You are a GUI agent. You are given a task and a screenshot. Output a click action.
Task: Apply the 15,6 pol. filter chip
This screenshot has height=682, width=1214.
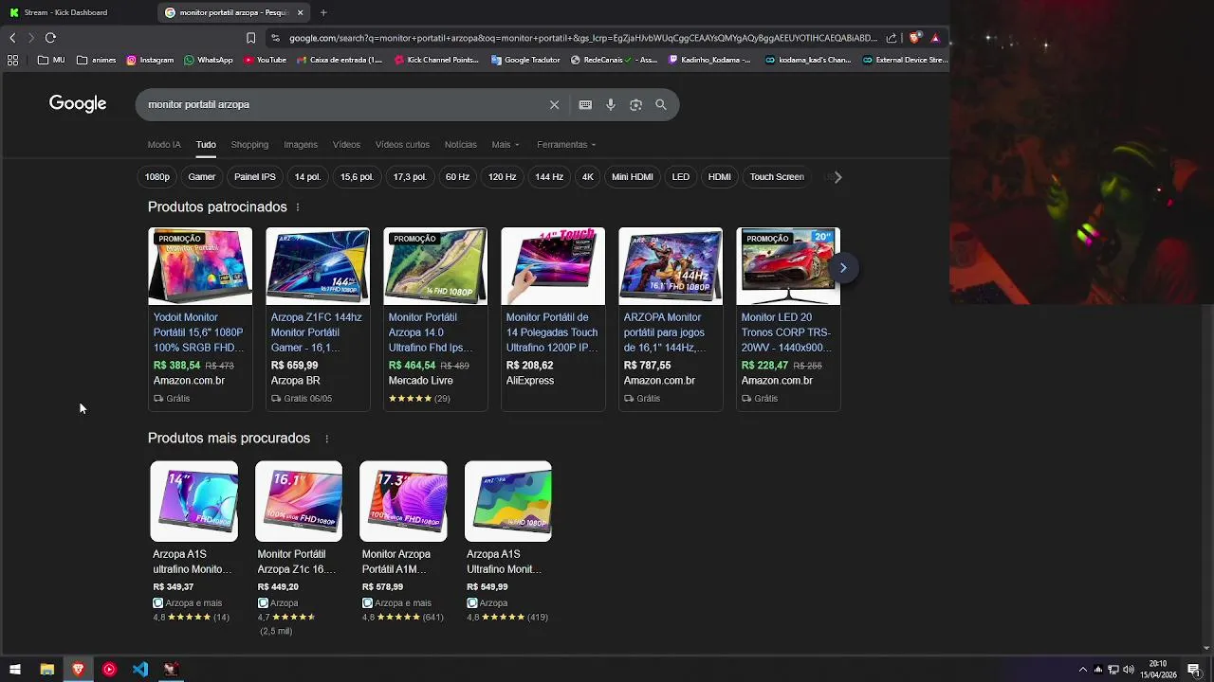[x=357, y=177]
